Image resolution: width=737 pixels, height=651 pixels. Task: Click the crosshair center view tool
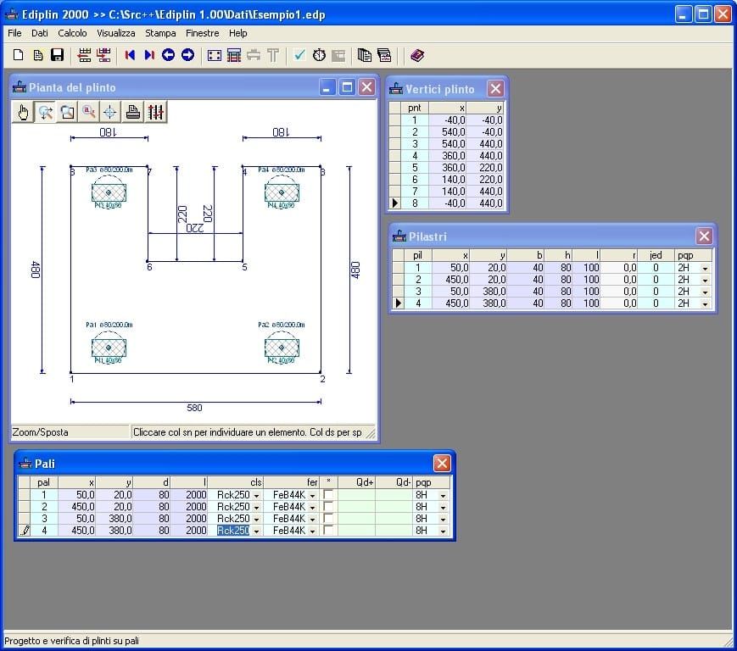(110, 112)
